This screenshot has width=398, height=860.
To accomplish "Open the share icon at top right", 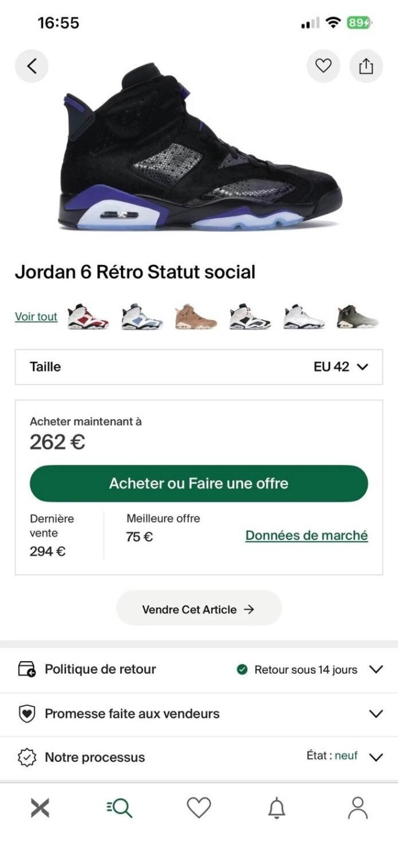I will 366,66.
